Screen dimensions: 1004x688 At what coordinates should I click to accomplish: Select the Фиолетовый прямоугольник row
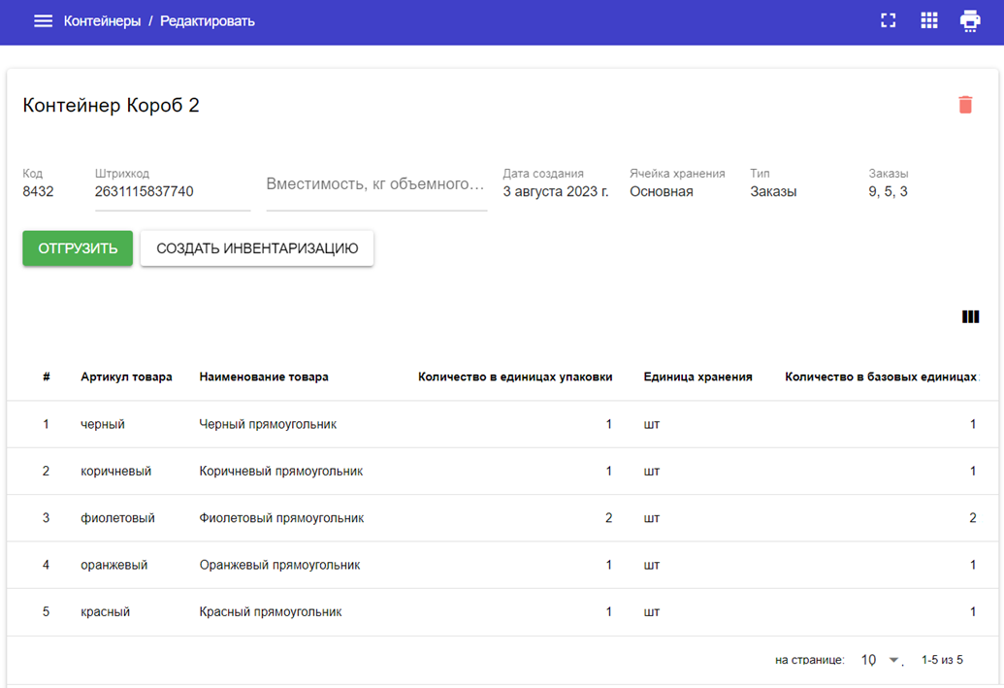point(281,518)
